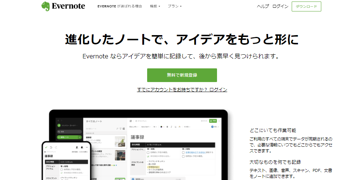Tap the reminder bell icon on phone mockup
Viewport: 349px width, 180px height.
pos(82,147)
